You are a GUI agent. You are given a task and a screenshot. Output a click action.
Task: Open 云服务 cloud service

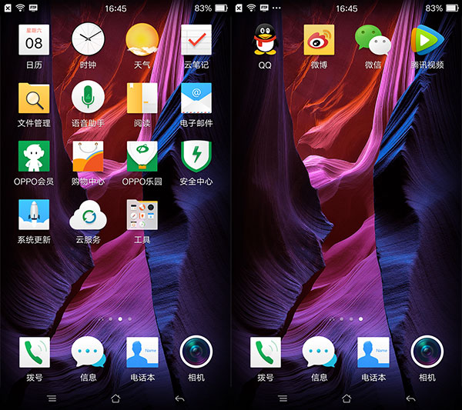click(88, 215)
